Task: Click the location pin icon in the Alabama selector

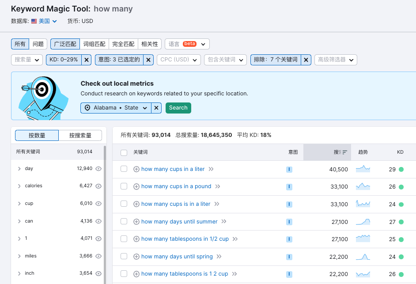Action: [x=88, y=107]
